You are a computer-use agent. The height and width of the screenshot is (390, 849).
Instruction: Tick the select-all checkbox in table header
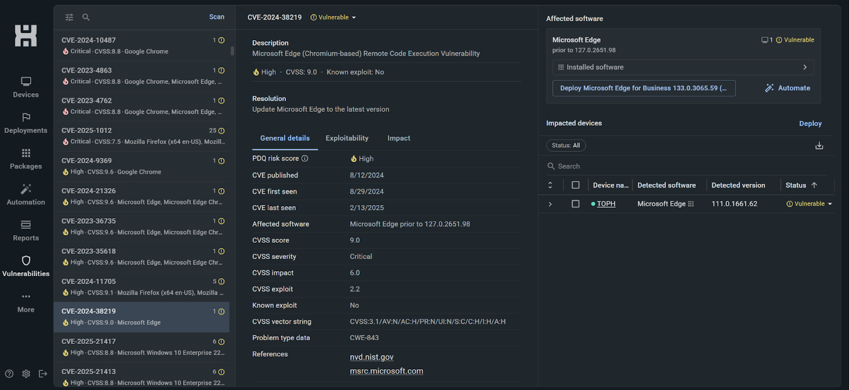point(576,185)
